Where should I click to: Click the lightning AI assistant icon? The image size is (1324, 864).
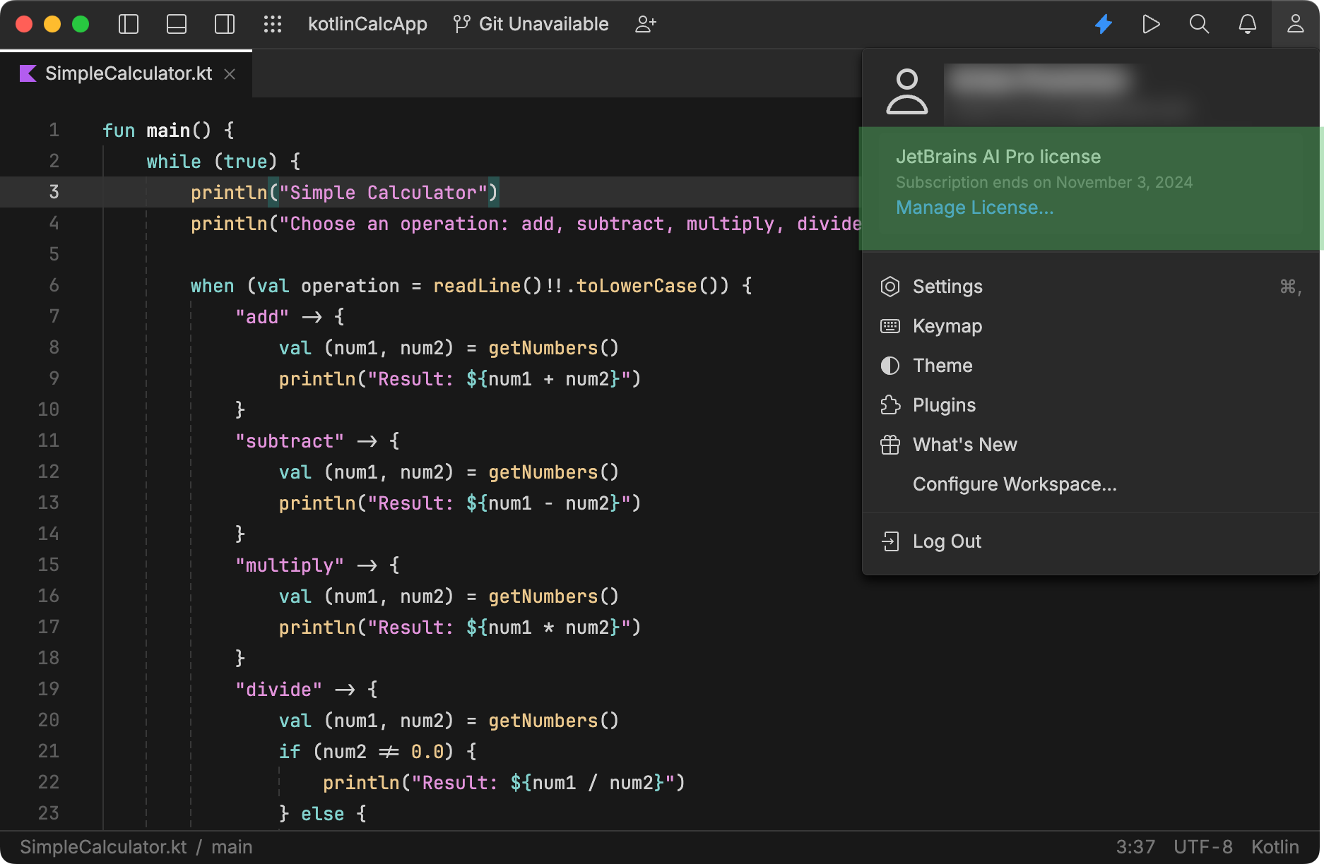pos(1103,23)
